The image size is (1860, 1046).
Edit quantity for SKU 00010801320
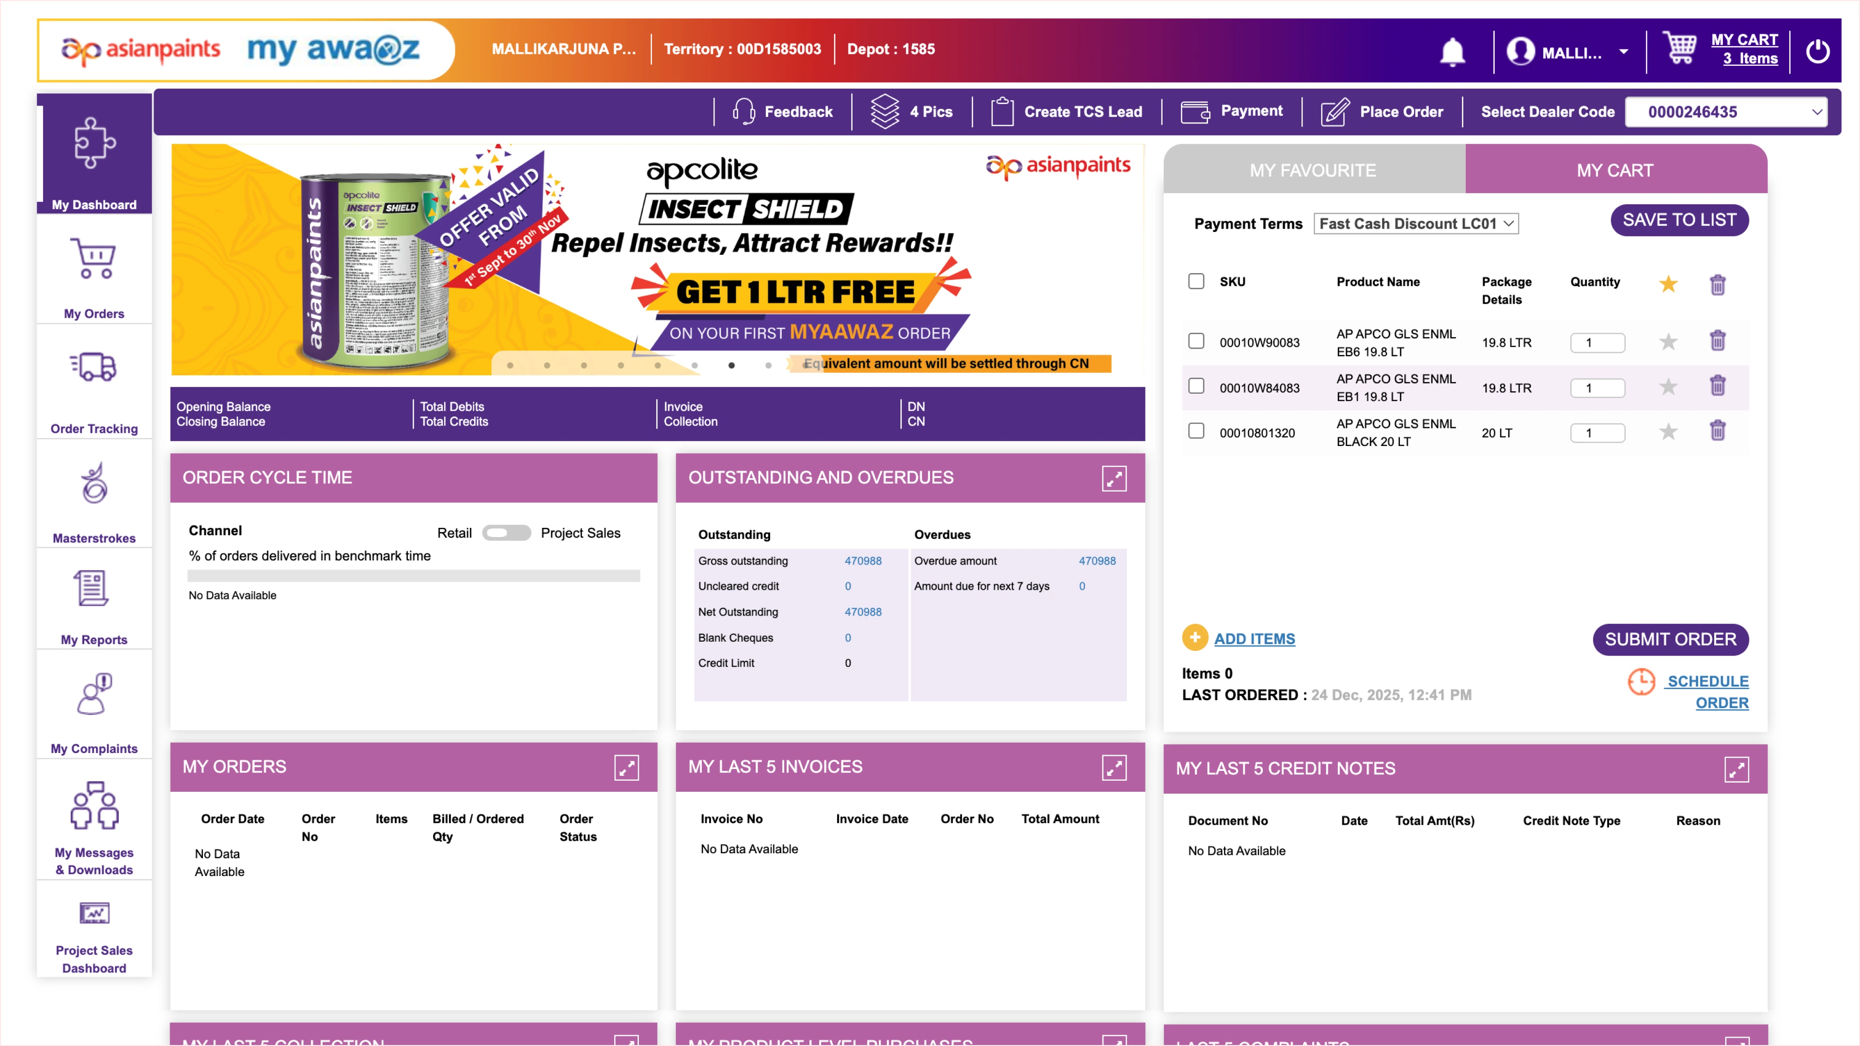coord(1597,433)
